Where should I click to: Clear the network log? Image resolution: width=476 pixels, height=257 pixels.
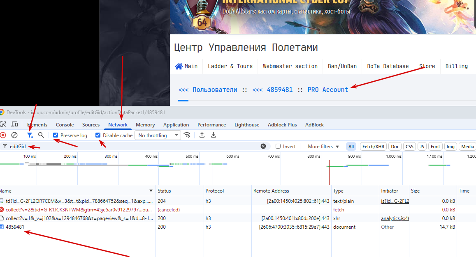(14, 135)
